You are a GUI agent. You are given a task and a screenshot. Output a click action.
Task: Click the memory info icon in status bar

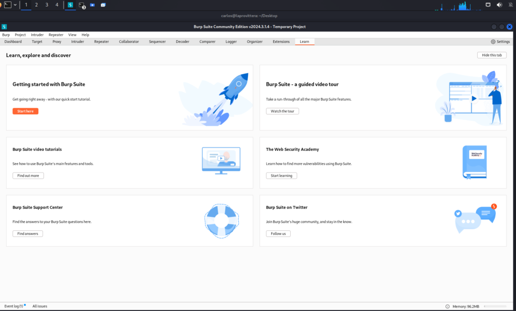point(447,306)
